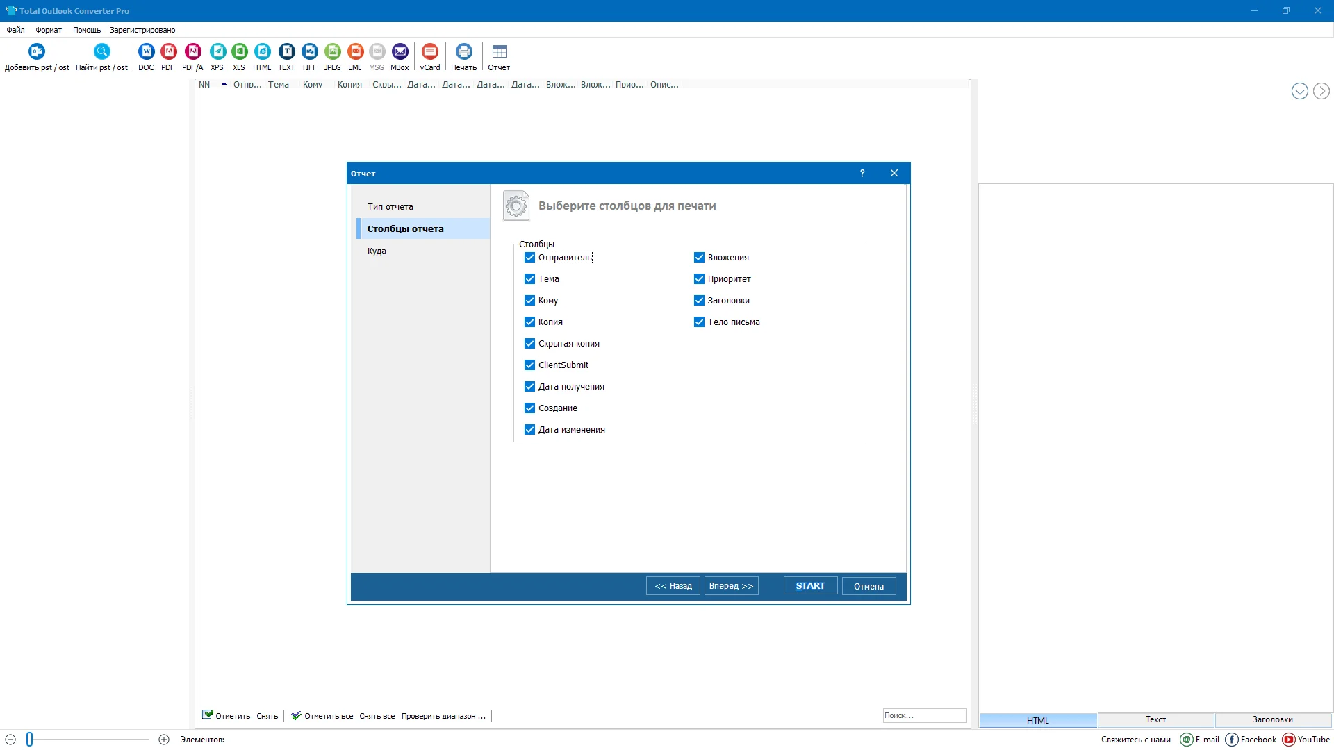Switch preview to Текст tab
This screenshot has width=1334, height=750.
pyautogui.click(x=1155, y=720)
